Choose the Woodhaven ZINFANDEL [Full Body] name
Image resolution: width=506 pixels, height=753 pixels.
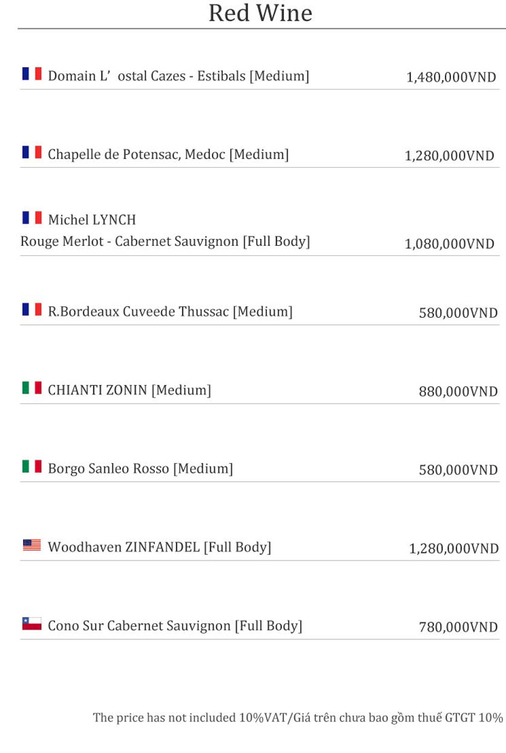(159, 548)
